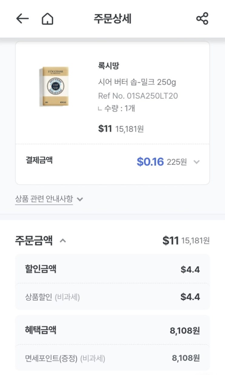Open the 상품 관련 안내사항 link
This screenshot has height=375, width=225.
44,199
